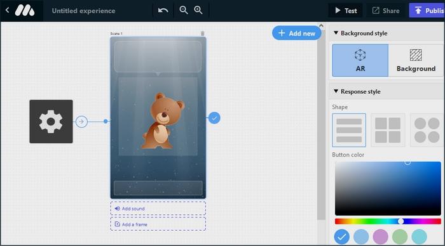
Task: Edit the Untitled experience title
Action: coord(83,11)
